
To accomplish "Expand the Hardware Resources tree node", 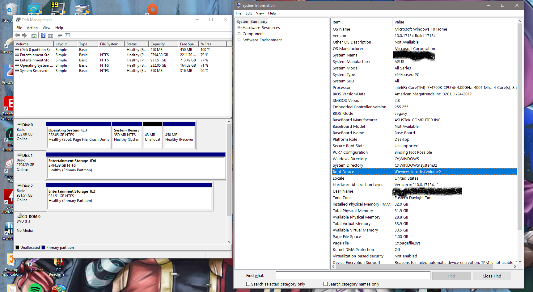I will [239, 28].
